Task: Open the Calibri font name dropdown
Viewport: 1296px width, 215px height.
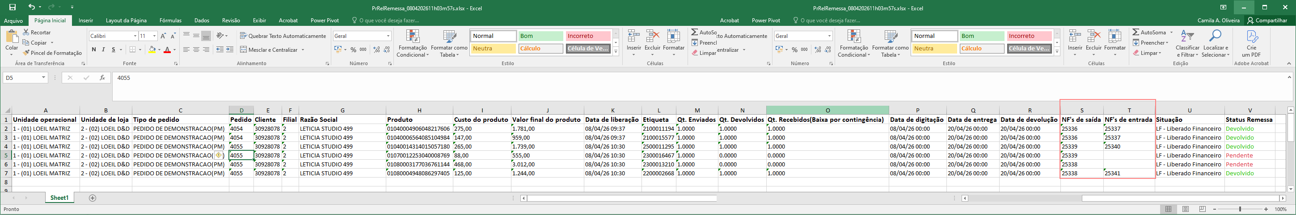Action: (135, 36)
